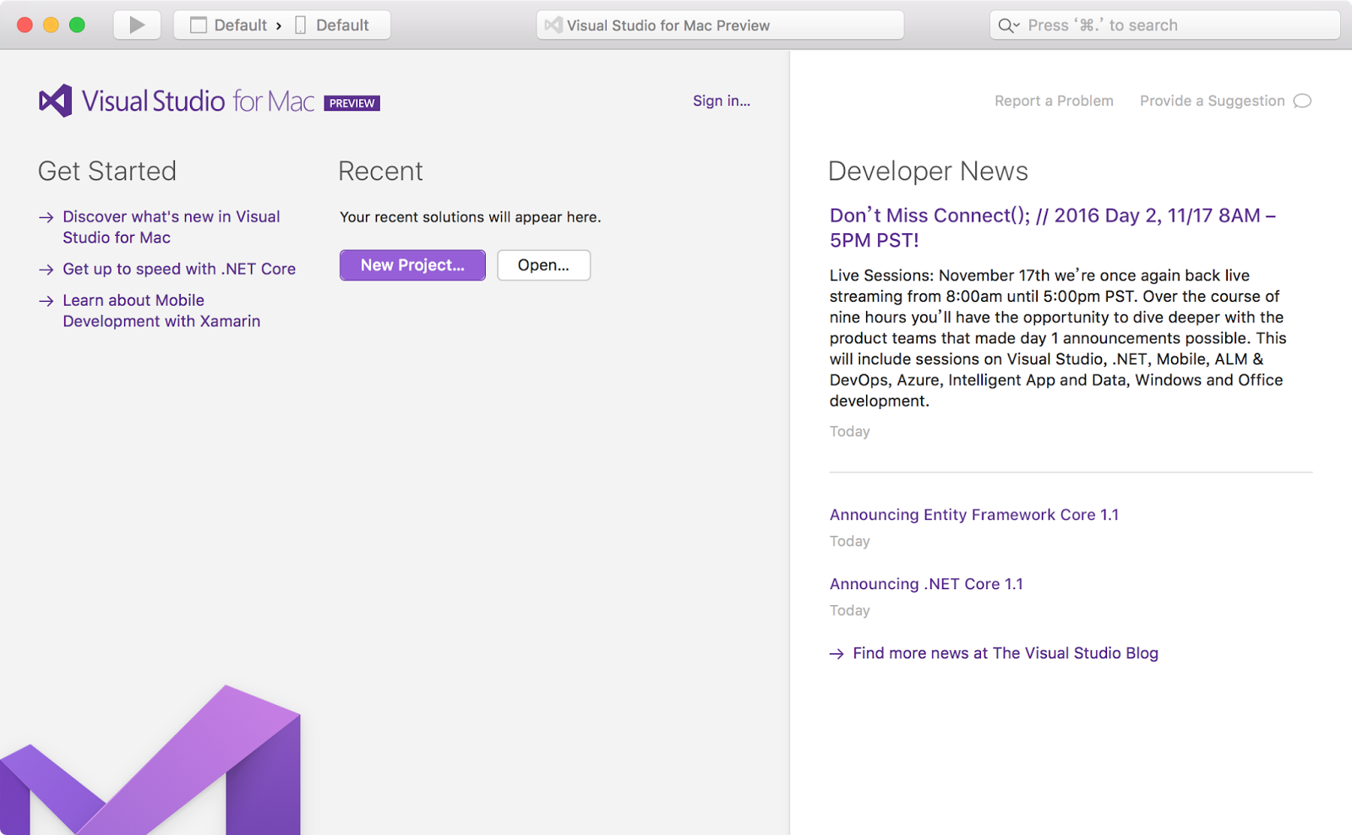Open Provide a Suggestion link

click(x=1213, y=101)
